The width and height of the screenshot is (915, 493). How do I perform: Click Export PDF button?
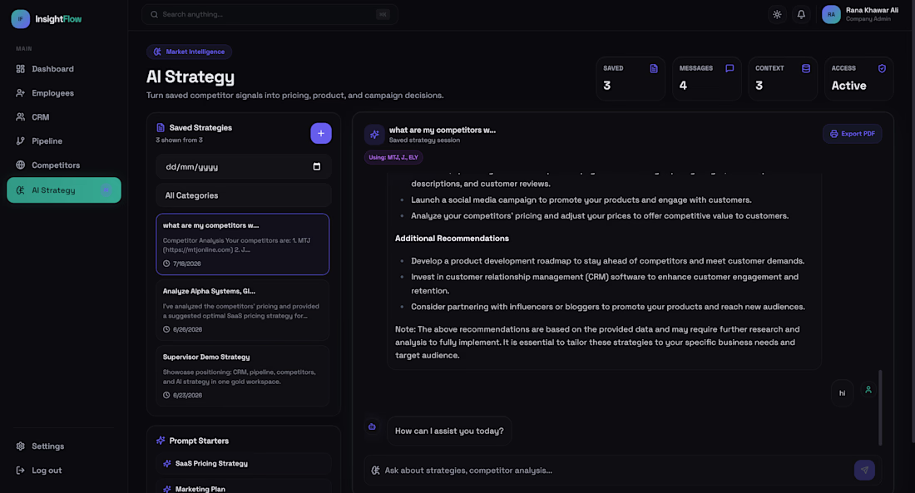(852, 134)
